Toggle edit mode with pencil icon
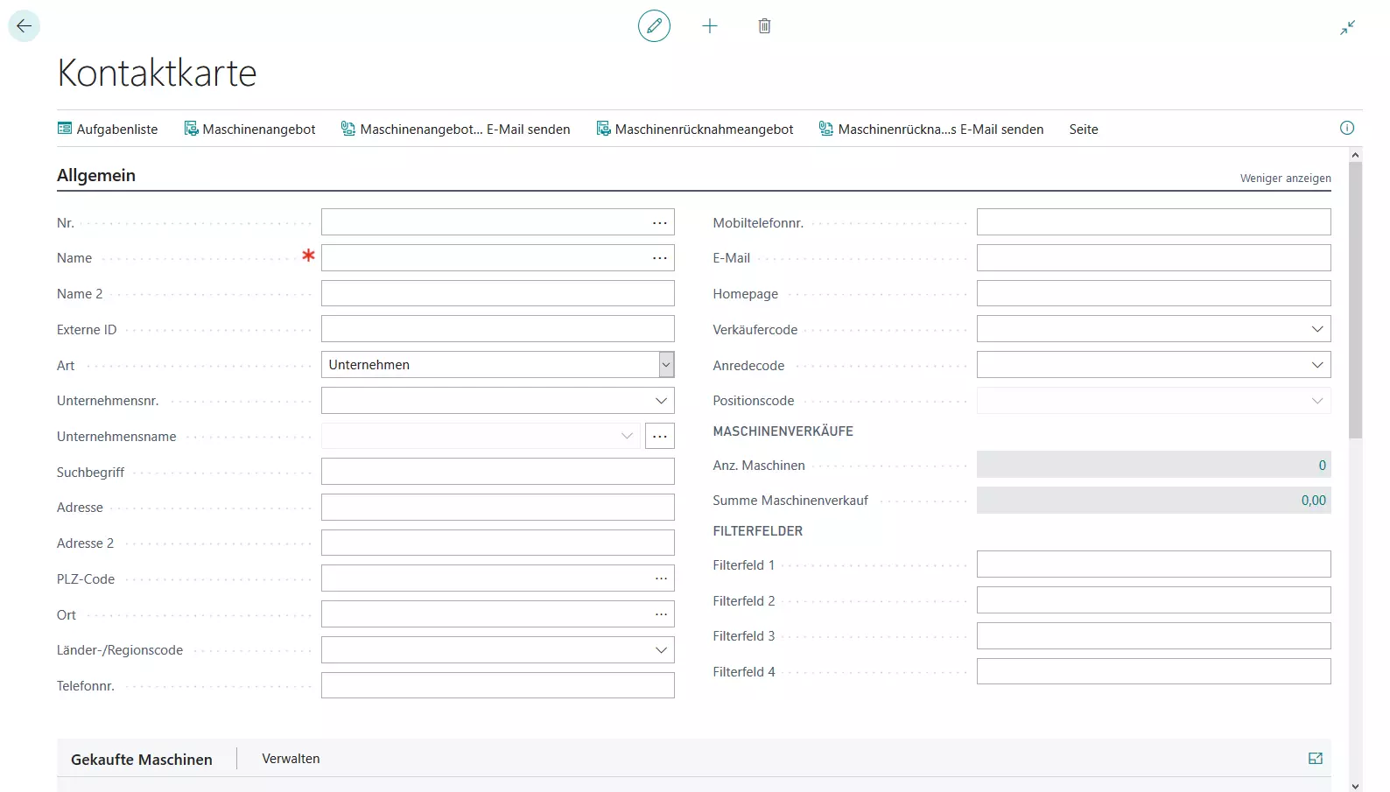Screen dimensions: 1390x792 click(x=654, y=26)
